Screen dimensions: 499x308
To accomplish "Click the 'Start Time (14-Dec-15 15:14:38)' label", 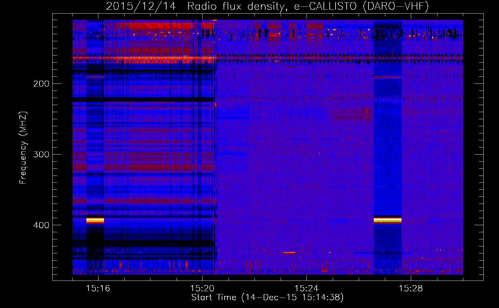I will point(267,298).
